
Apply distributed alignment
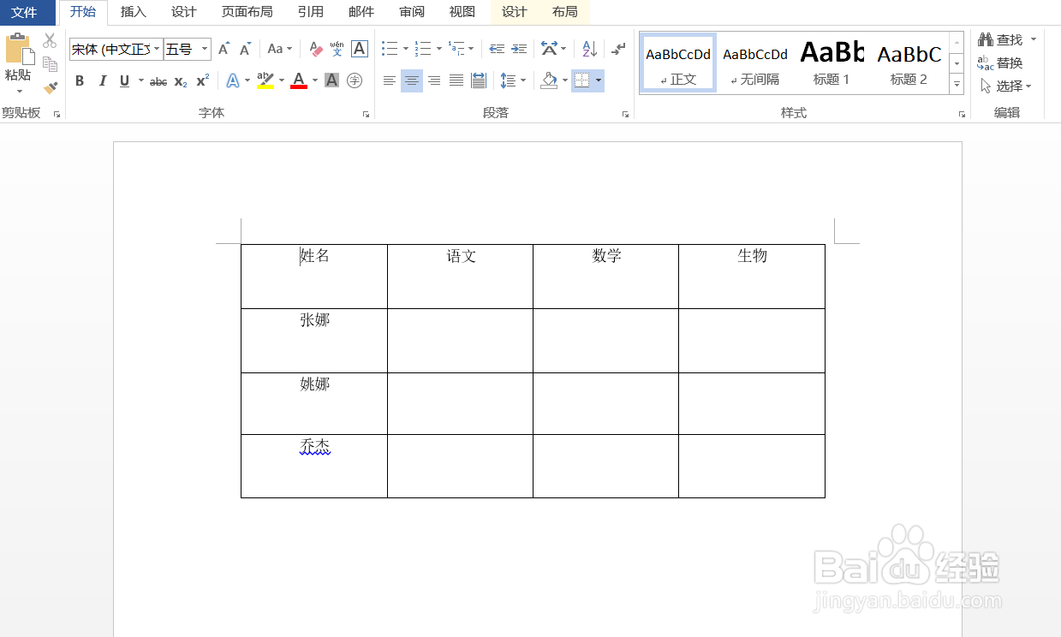[x=479, y=80]
